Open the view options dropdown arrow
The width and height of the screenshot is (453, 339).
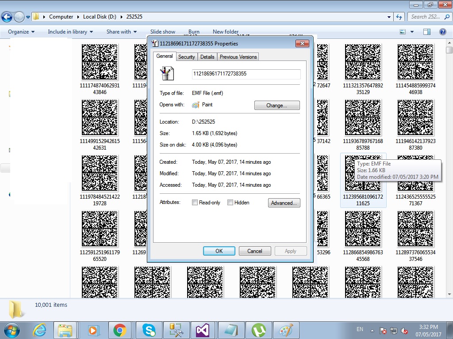[412, 32]
